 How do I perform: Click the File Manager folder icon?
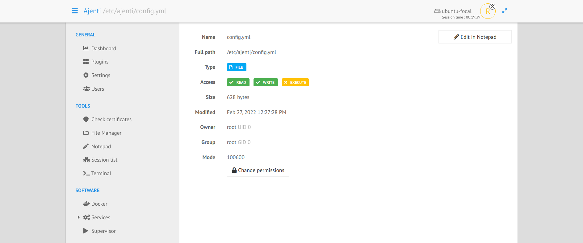[x=86, y=133]
